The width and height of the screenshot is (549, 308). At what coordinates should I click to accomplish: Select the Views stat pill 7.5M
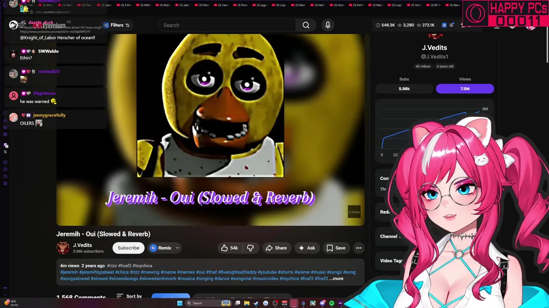click(465, 89)
